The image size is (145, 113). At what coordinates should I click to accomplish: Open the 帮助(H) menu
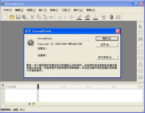click(x=91, y=10)
